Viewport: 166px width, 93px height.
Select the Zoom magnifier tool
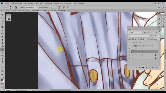pos(2,71)
